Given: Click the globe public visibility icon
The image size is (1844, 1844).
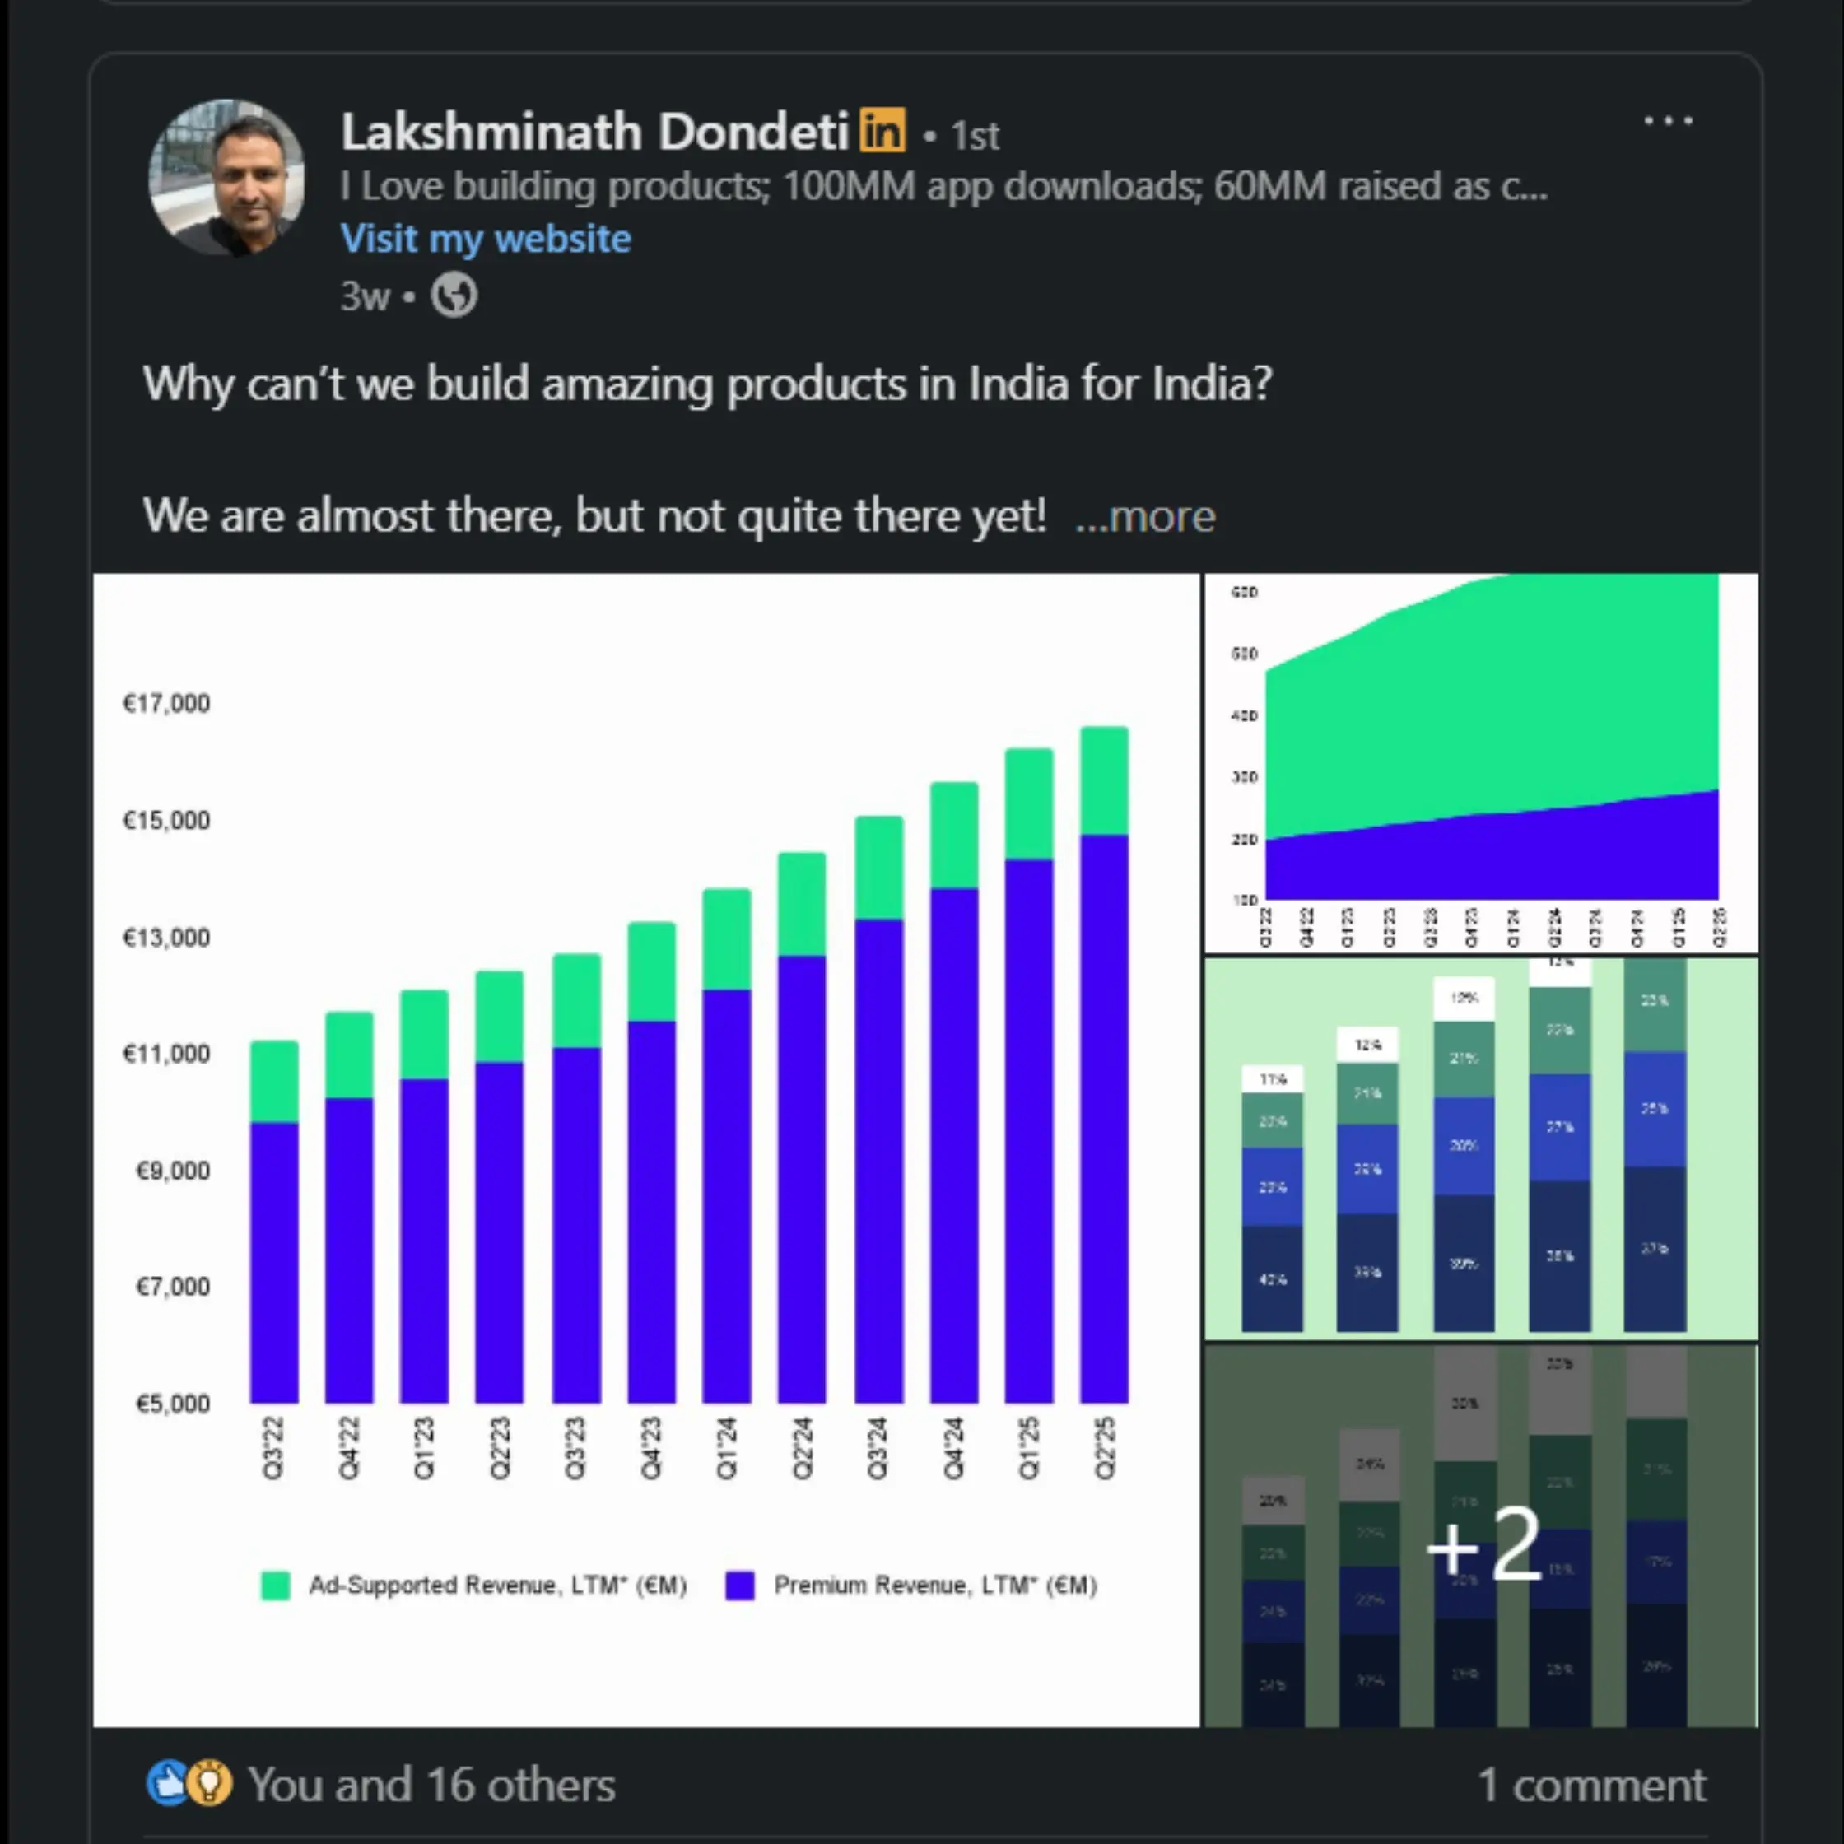Looking at the screenshot, I should coord(454,296).
